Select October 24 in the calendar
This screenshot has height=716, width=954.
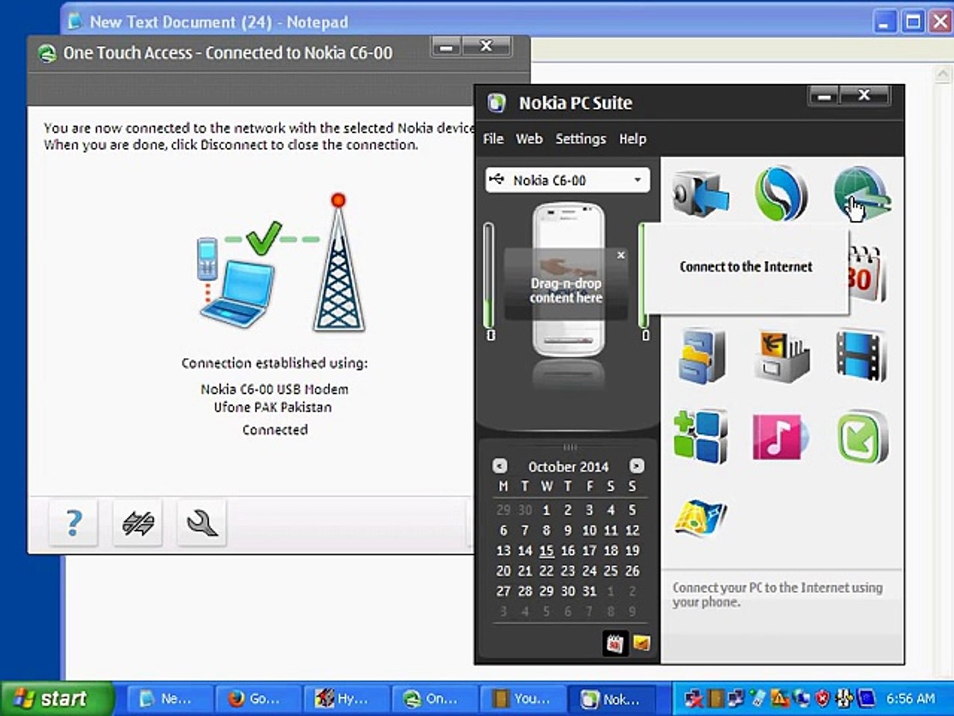point(589,571)
